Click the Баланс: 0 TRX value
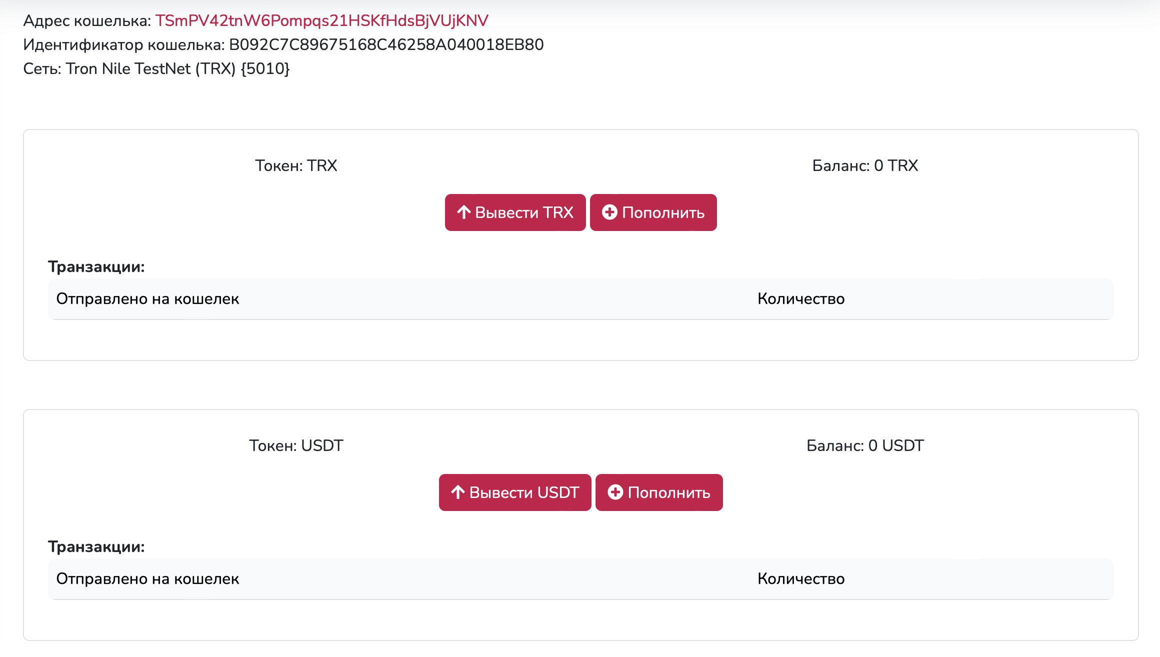The width and height of the screenshot is (1160, 657). pyautogui.click(x=865, y=165)
